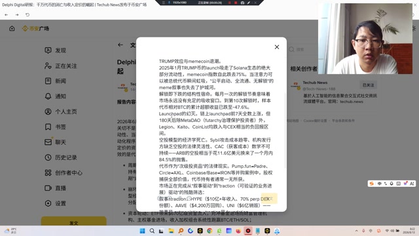
Task: Go to the browser back arrow
Action: click(x=6, y=14)
